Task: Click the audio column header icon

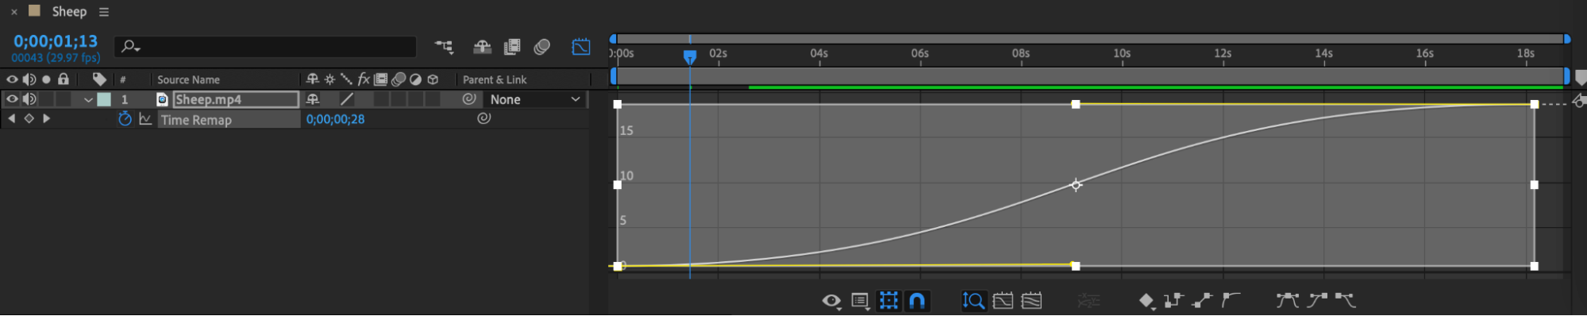Action: [29, 79]
